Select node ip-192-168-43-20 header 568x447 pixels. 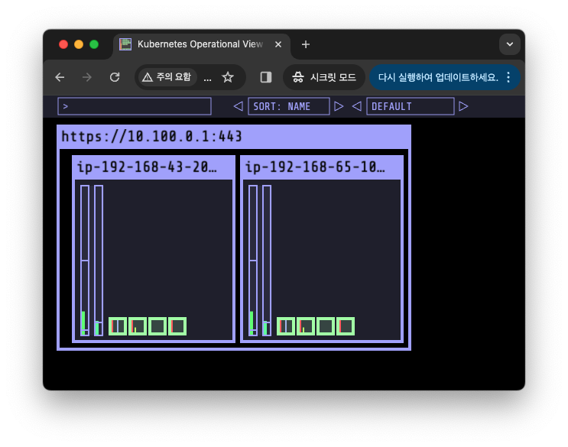tap(154, 167)
